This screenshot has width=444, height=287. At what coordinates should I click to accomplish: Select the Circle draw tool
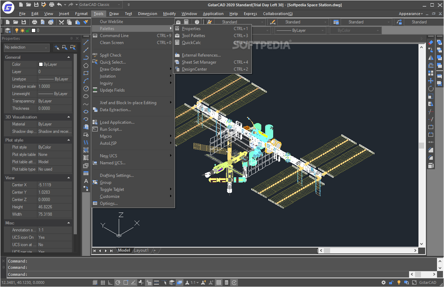pyautogui.click(x=86, y=88)
